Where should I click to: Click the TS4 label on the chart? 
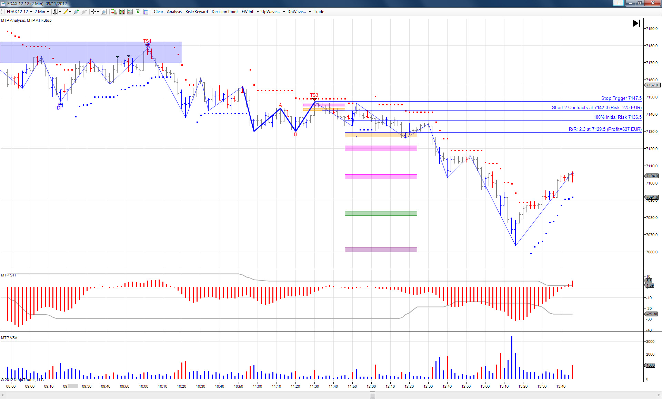tap(147, 41)
